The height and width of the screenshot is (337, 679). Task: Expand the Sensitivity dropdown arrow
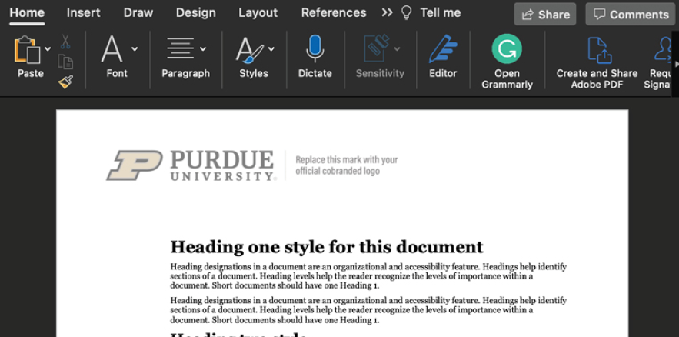(x=397, y=49)
